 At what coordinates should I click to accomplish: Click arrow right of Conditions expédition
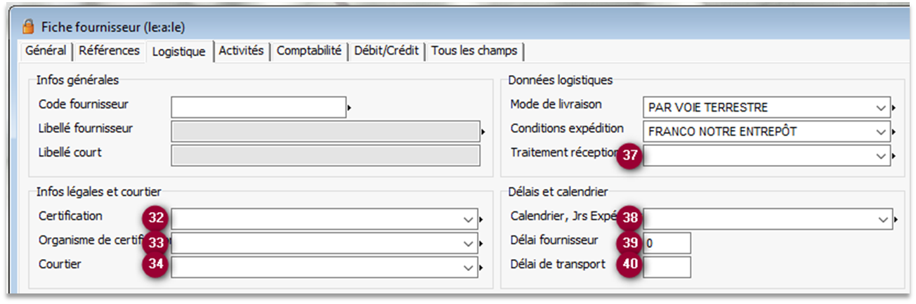[894, 132]
